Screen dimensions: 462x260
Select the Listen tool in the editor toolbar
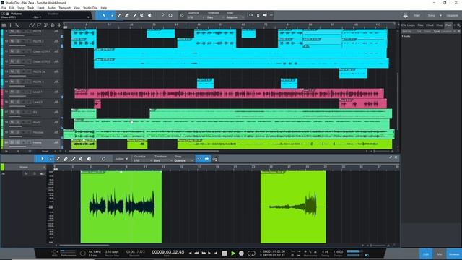[x=89, y=159]
